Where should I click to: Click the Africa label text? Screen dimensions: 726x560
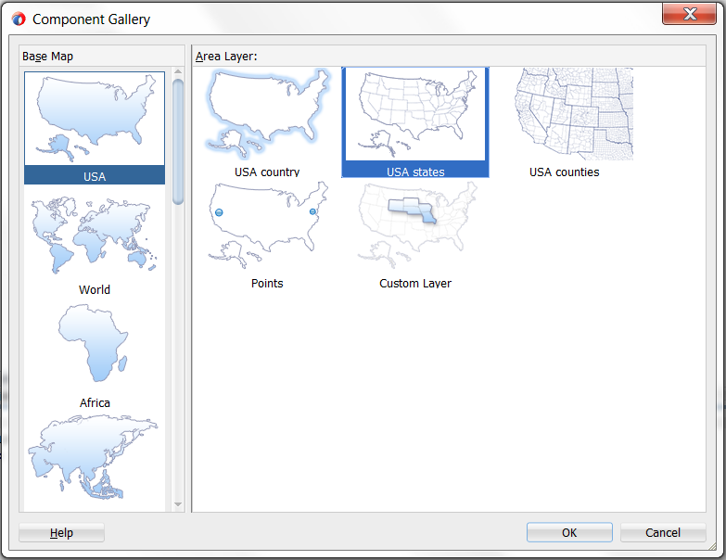pos(95,402)
